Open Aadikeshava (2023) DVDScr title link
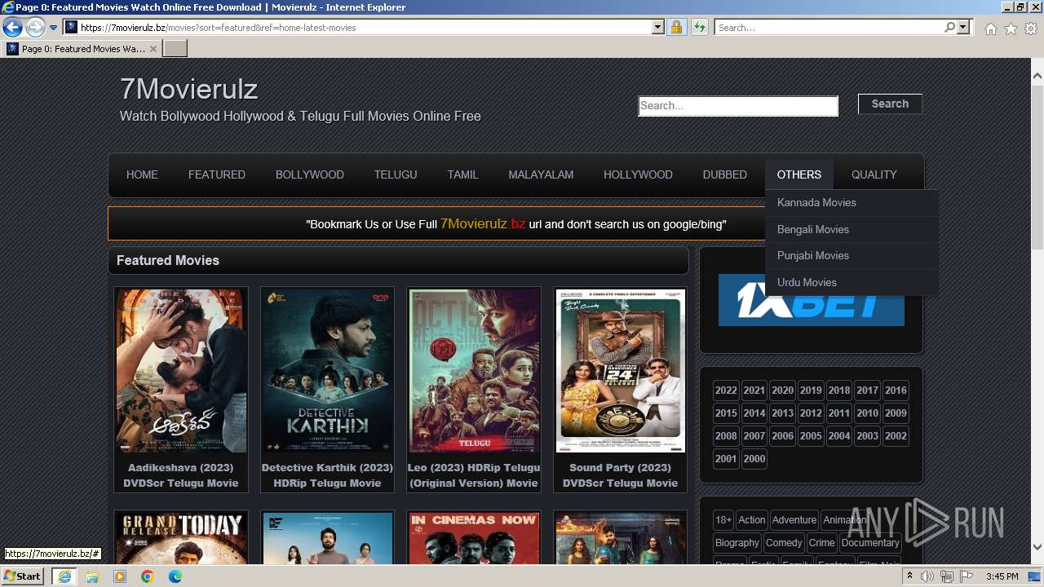The height and width of the screenshot is (587, 1044). pyautogui.click(x=180, y=475)
